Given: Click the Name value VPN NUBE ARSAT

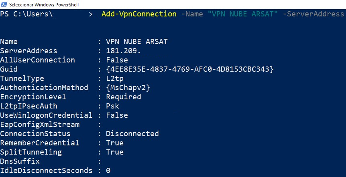Looking at the screenshot, I should point(137,42).
